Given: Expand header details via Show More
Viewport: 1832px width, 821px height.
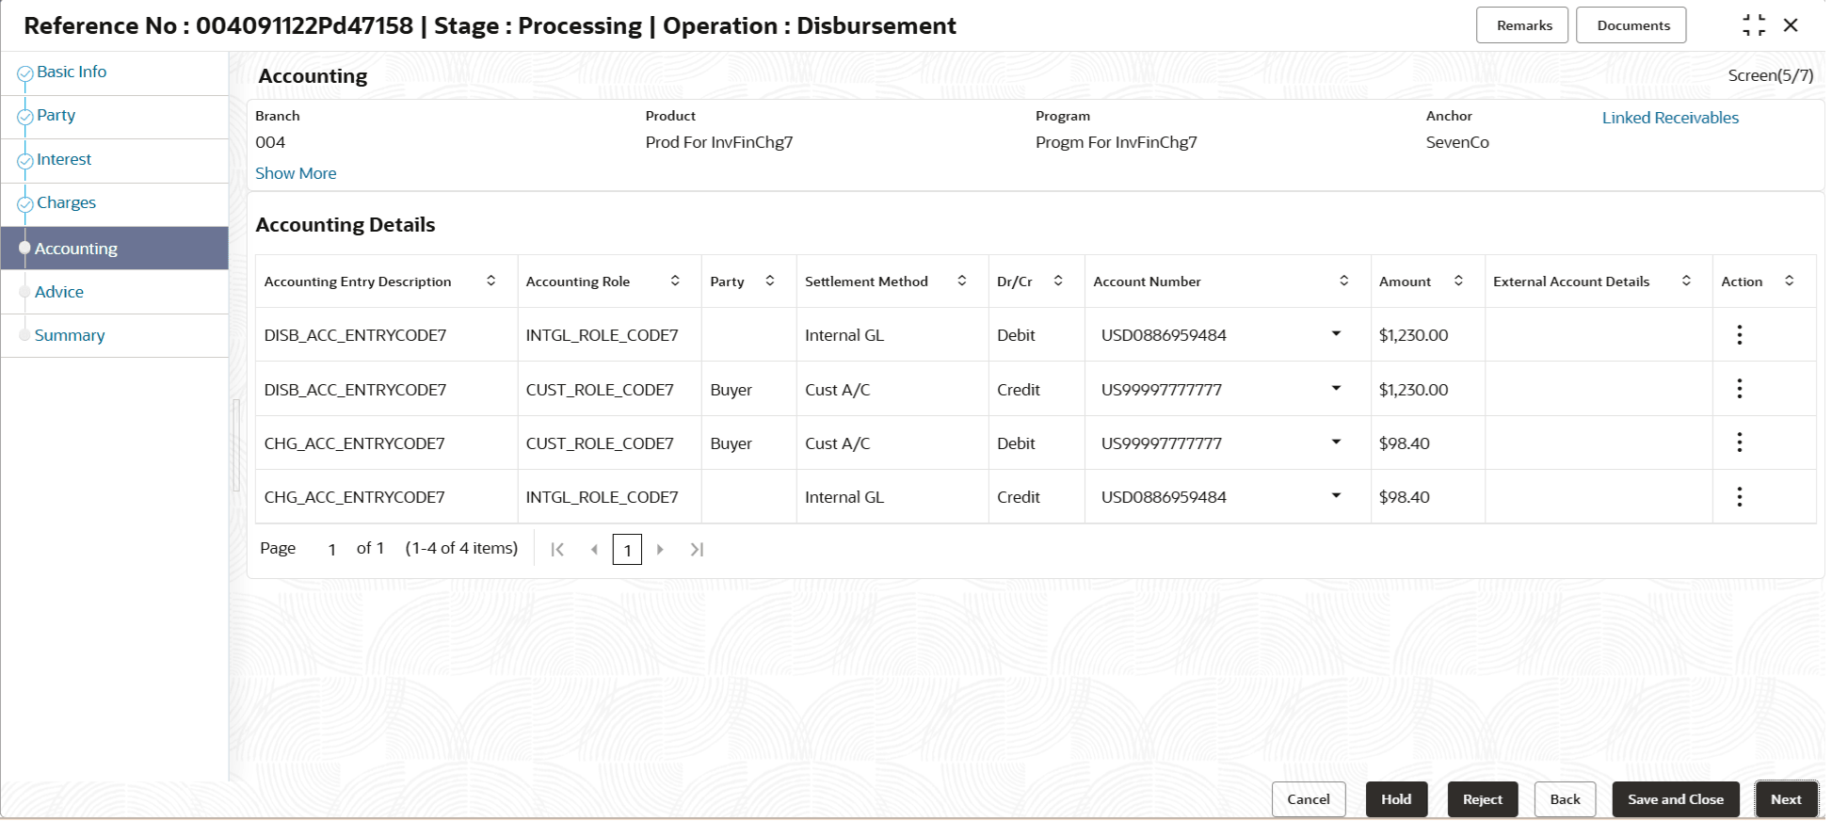Looking at the screenshot, I should [x=296, y=173].
